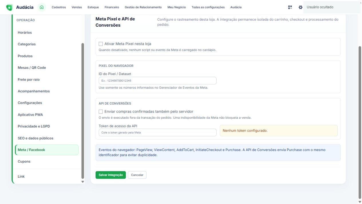Image resolution: width=362 pixels, height=204 pixels.
Task: Click the Cancelar button
Action: click(137, 175)
